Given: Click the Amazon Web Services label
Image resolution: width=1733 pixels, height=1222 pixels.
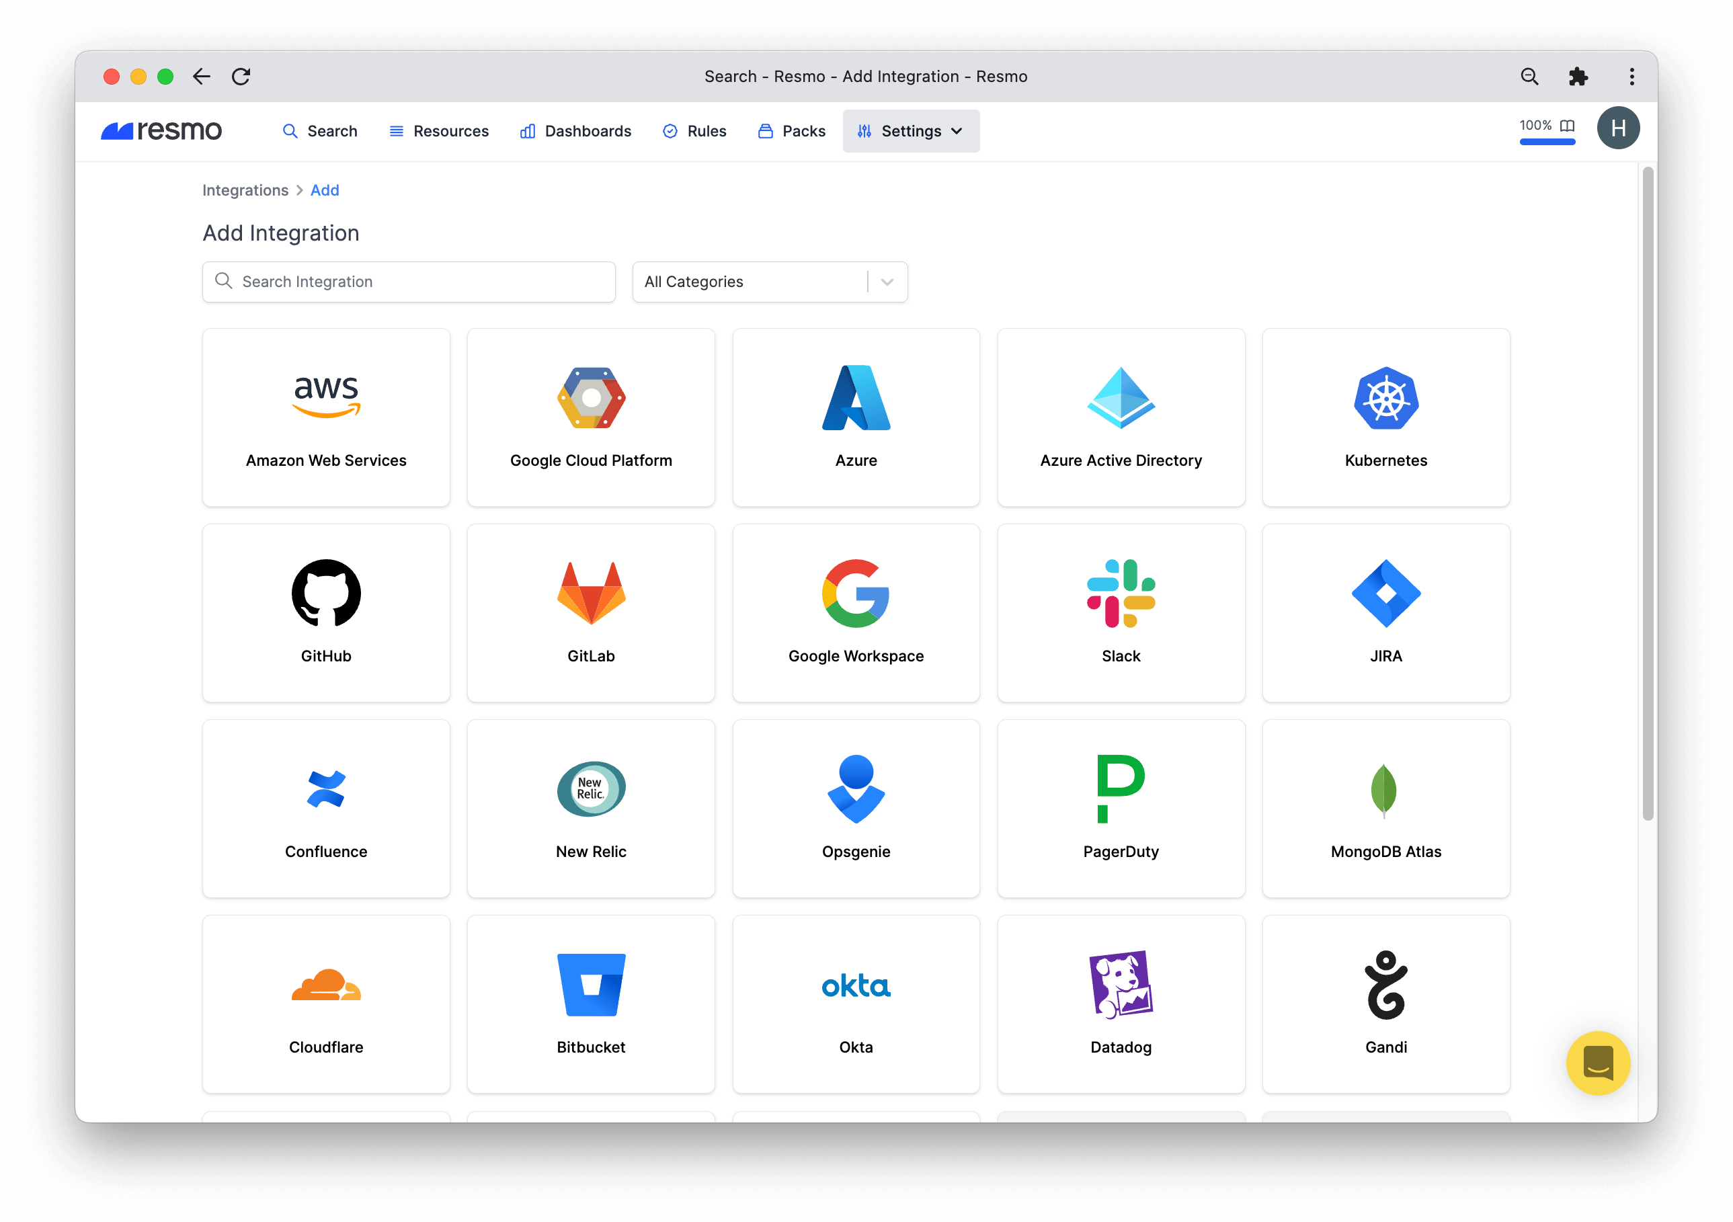Looking at the screenshot, I should click(326, 460).
